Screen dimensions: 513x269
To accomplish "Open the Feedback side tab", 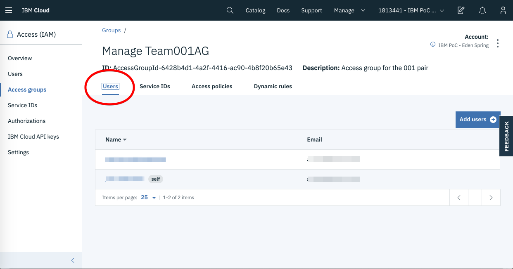I will 506,136.
